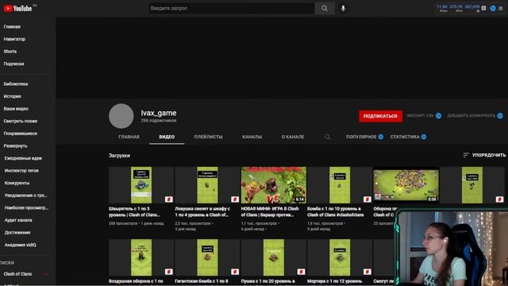Click the Ivax_game channel avatar

(121, 116)
